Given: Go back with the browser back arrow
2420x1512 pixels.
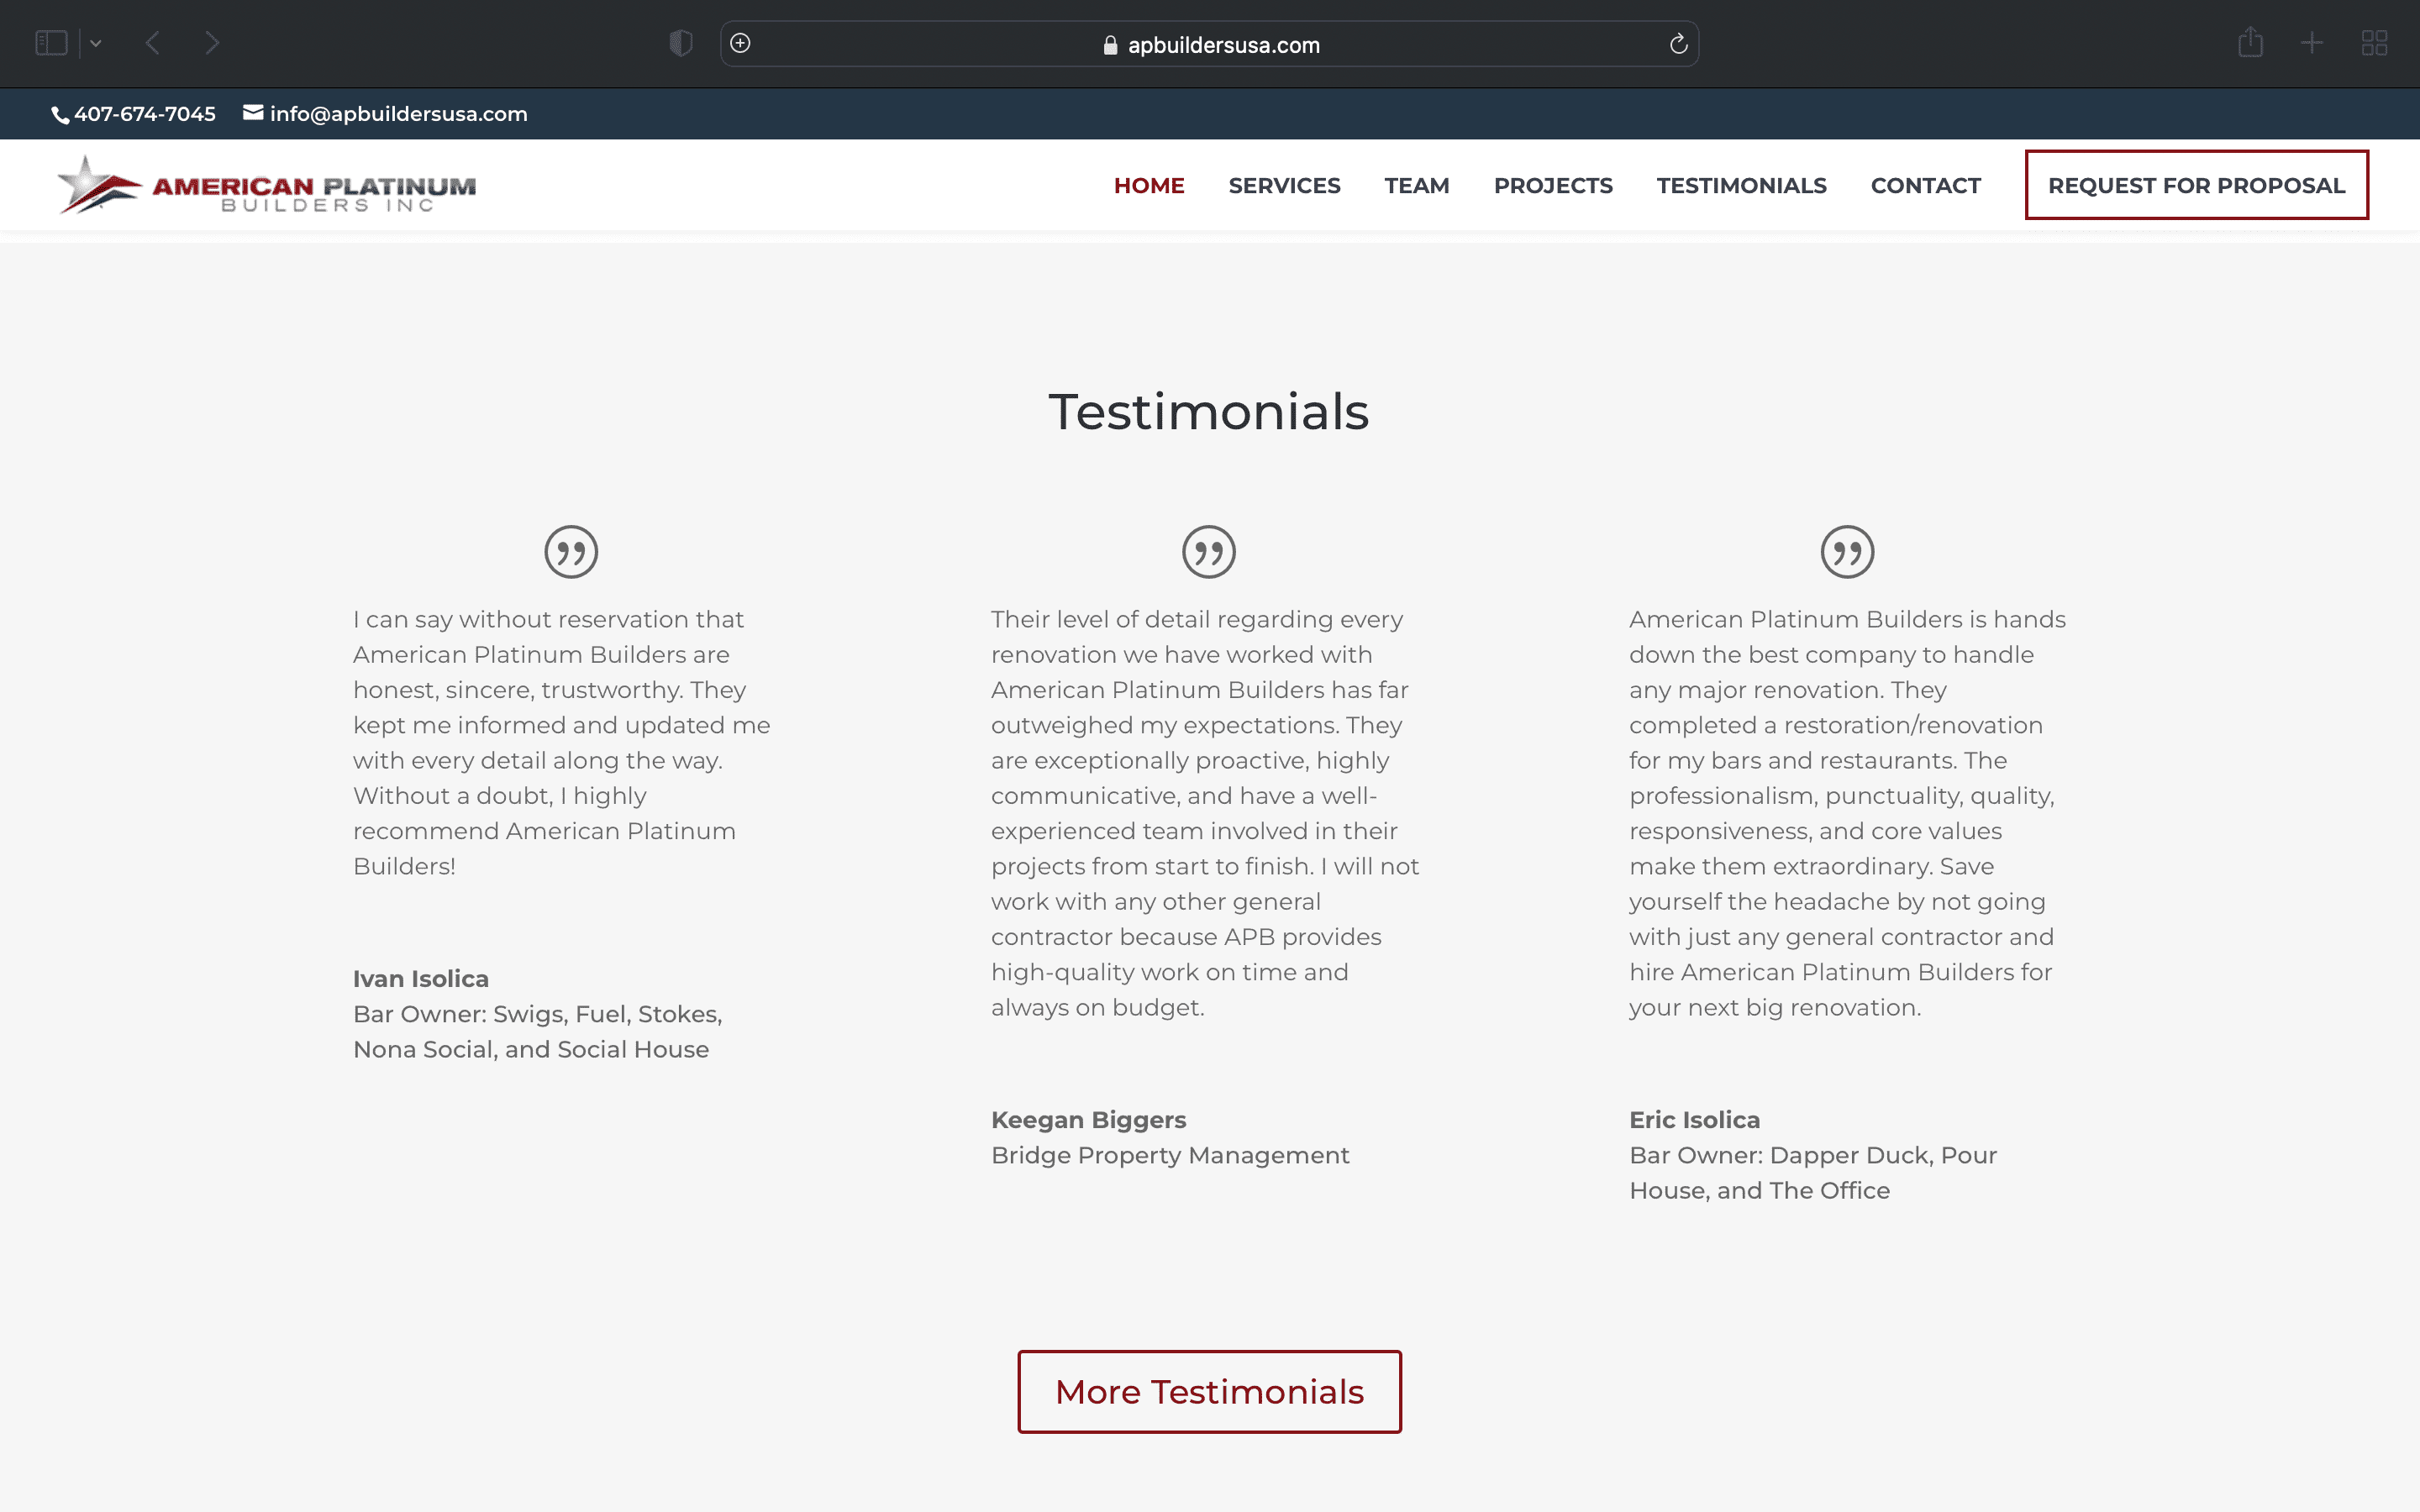Looking at the screenshot, I should 153,43.
